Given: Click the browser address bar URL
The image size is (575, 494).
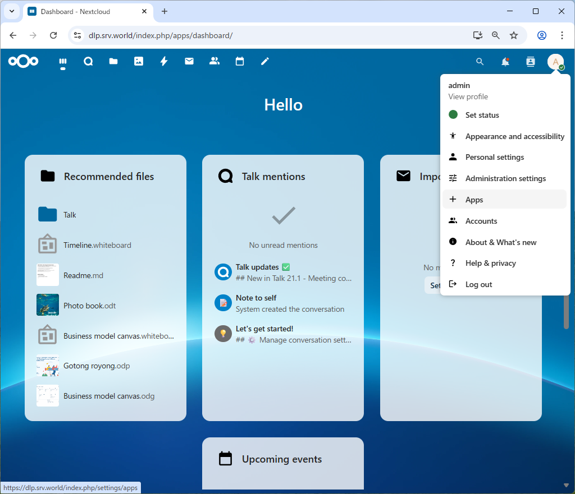Looking at the screenshot, I should tap(161, 35).
